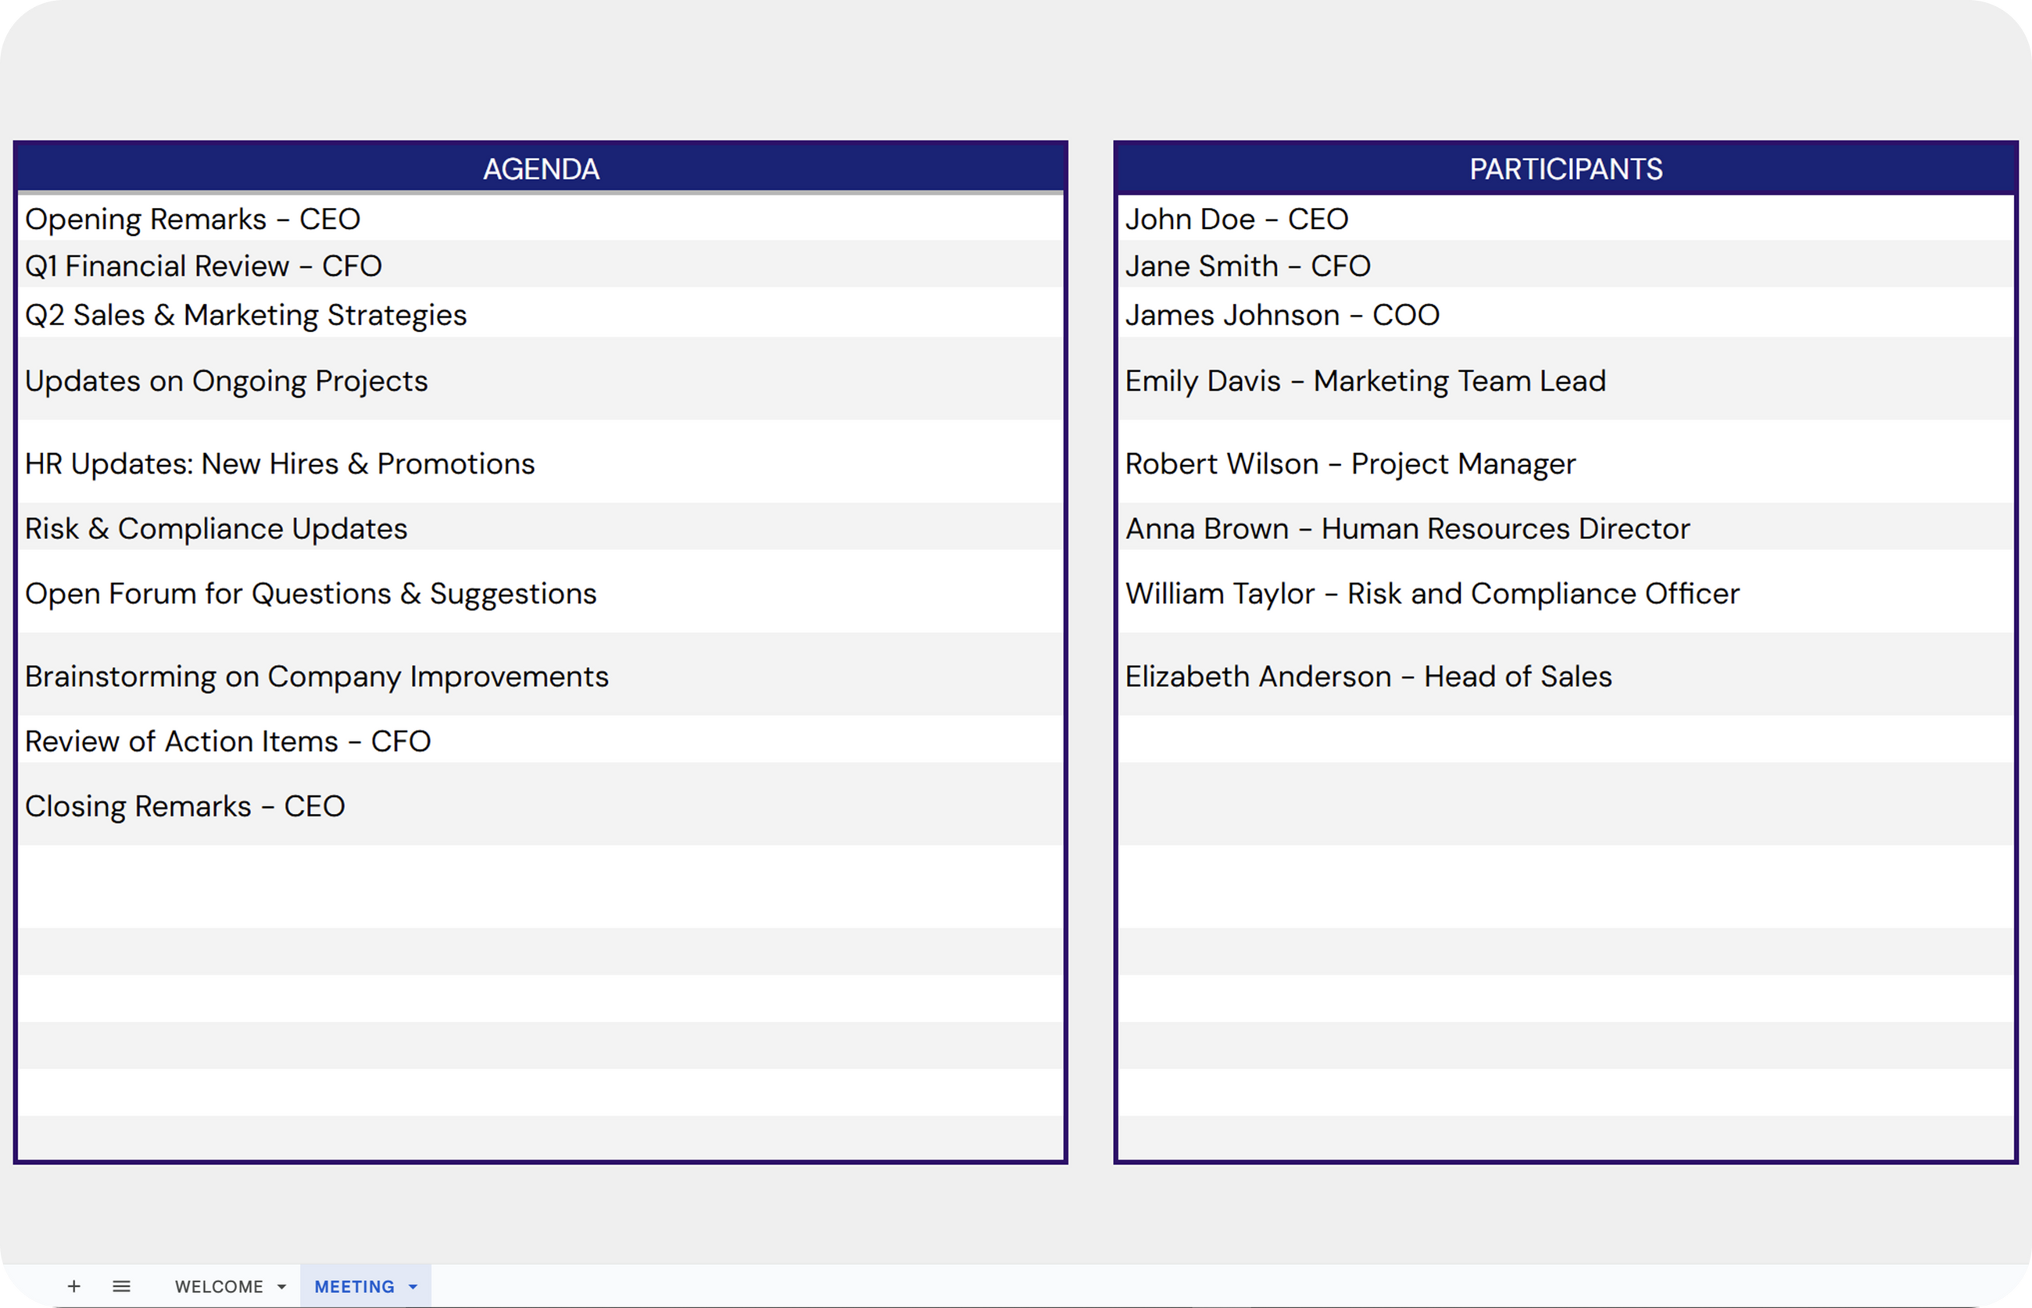The image size is (2032, 1308).
Task: Click the PARTICIPANTS header cell
Action: (1565, 169)
